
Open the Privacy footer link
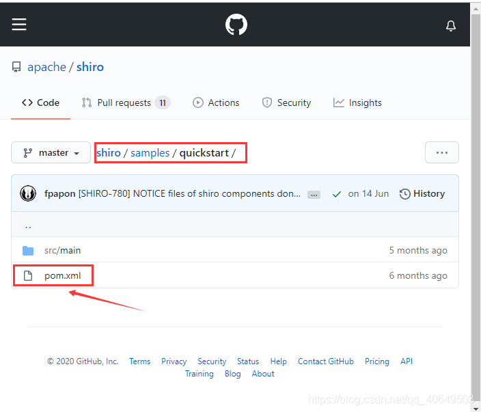click(x=174, y=361)
